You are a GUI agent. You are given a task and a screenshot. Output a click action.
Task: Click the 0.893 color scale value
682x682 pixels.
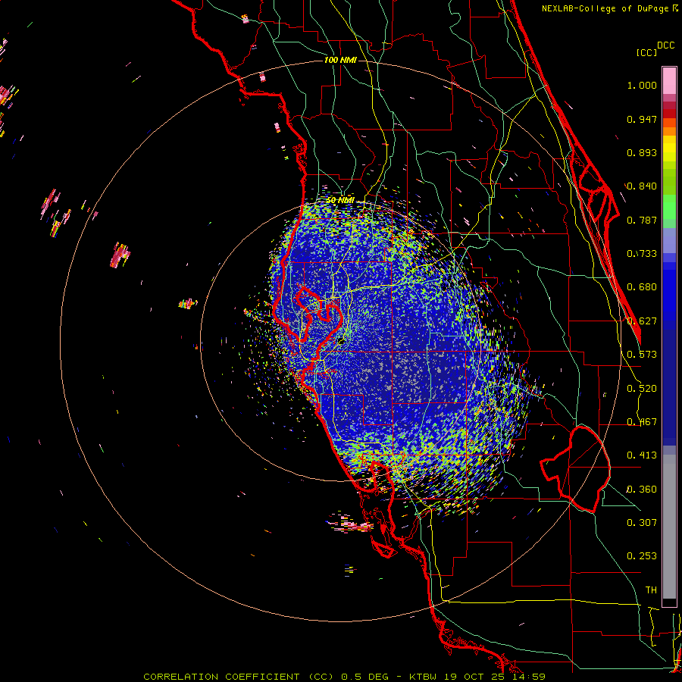pyautogui.click(x=642, y=152)
